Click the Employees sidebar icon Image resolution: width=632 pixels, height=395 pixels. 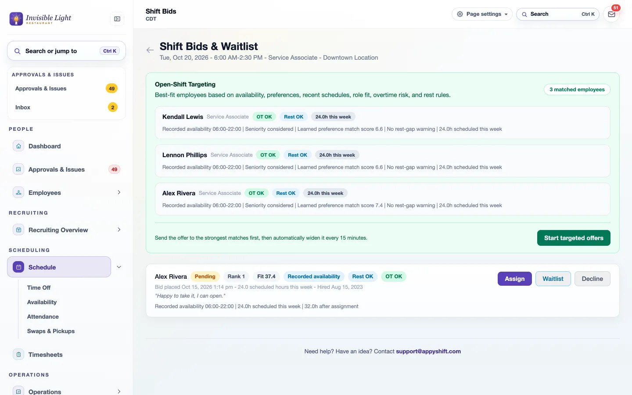coord(18,193)
